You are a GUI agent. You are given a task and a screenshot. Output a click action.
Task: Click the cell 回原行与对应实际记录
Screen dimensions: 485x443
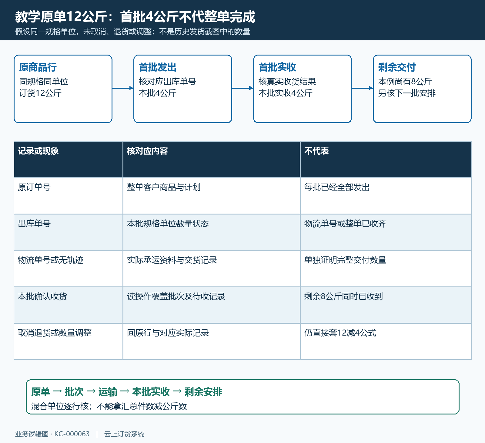[212, 341]
